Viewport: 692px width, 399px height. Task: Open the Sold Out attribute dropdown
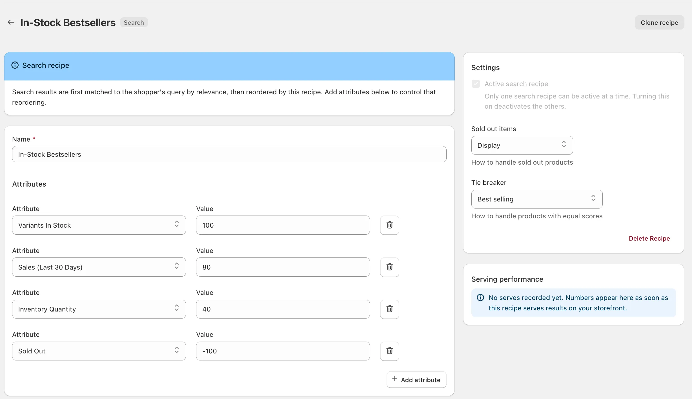tap(99, 351)
